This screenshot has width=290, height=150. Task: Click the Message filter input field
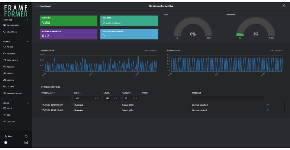(x=228, y=98)
